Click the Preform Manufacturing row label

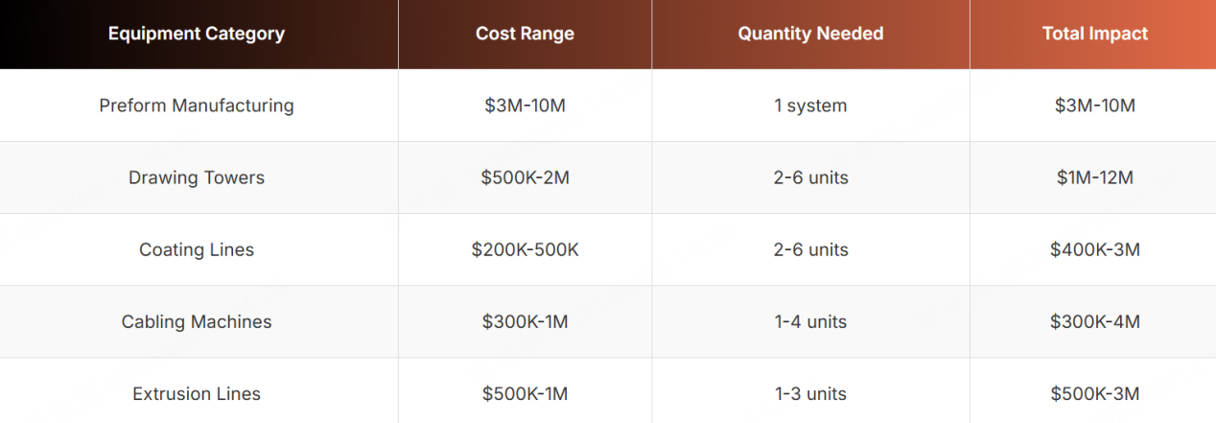[x=197, y=106]
